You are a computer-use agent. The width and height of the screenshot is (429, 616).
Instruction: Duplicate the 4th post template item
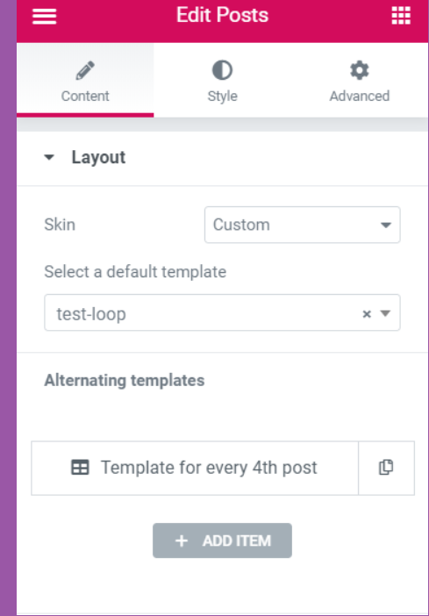click(386, 468)
